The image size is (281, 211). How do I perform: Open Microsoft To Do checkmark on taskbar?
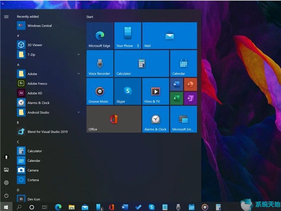click(x=138, y=207)
